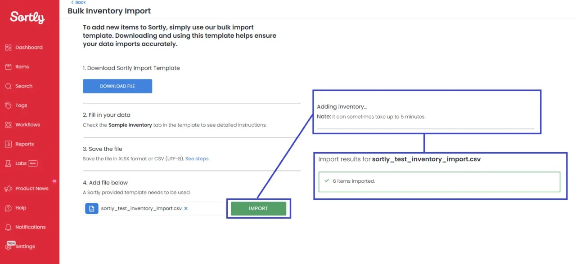
Task: Open the Reports section
Action: (24, 144)
